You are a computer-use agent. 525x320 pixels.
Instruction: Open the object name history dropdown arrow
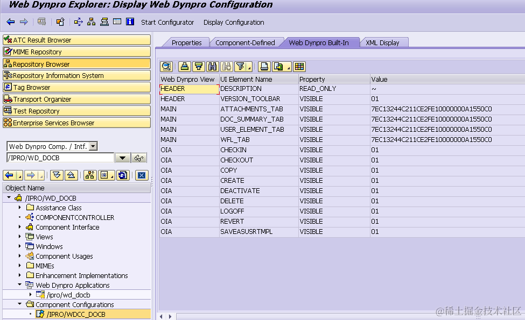tap(123, 158)
